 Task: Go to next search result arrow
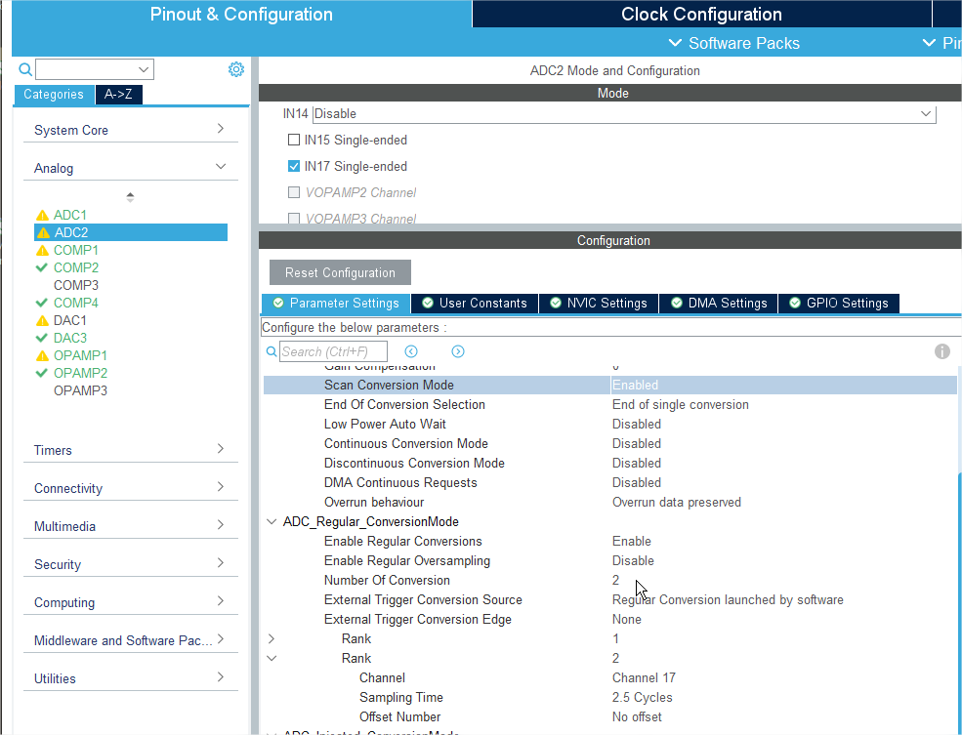point(458,351)
